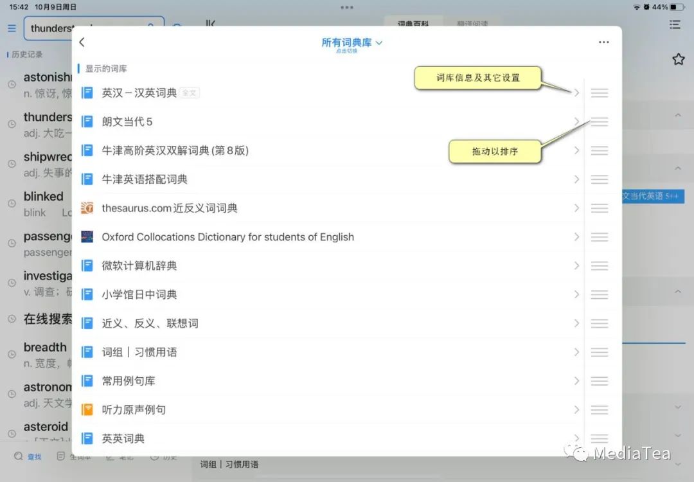Grab the reorder handle for 词组｜习惯用语

pos(600,352)
